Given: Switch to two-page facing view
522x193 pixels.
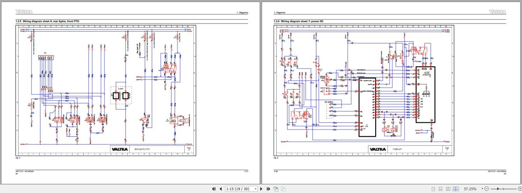Looking at the screenshot, I should [448, 189].
